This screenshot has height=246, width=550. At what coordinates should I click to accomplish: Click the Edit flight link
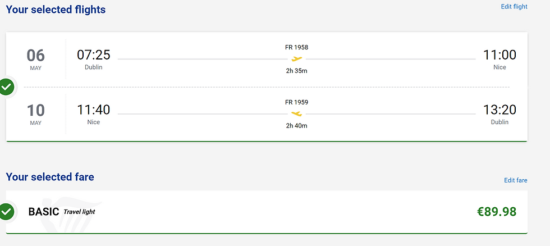(x=514, y=7)
